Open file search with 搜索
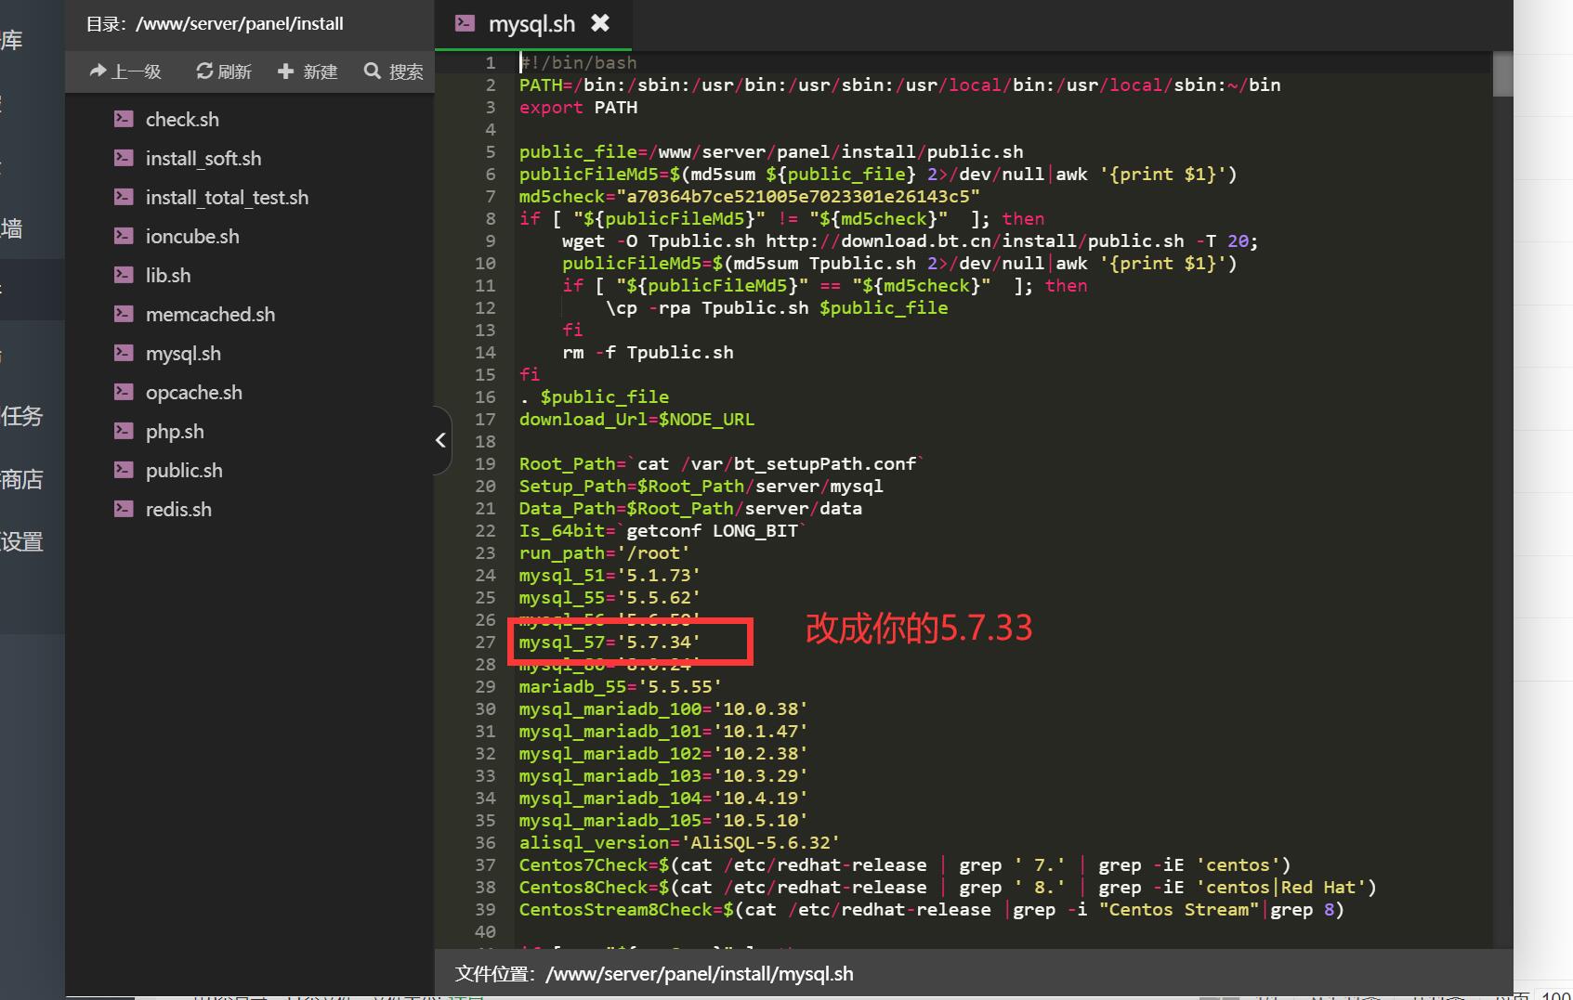 click(394, 71)
